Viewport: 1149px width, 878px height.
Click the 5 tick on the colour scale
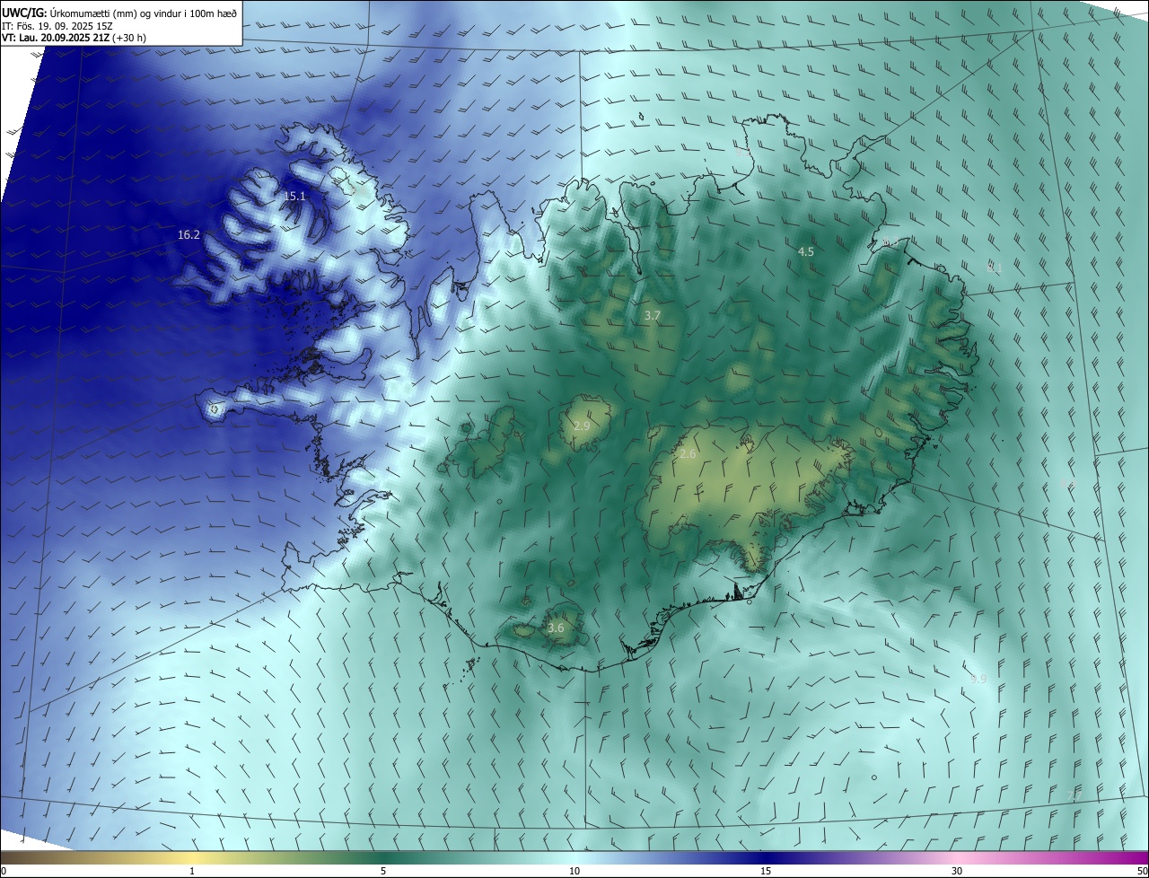tap(383, 871)
